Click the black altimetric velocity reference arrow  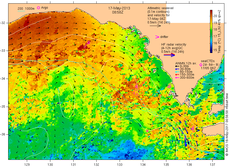pyautogui.click(x=155, y=26)
